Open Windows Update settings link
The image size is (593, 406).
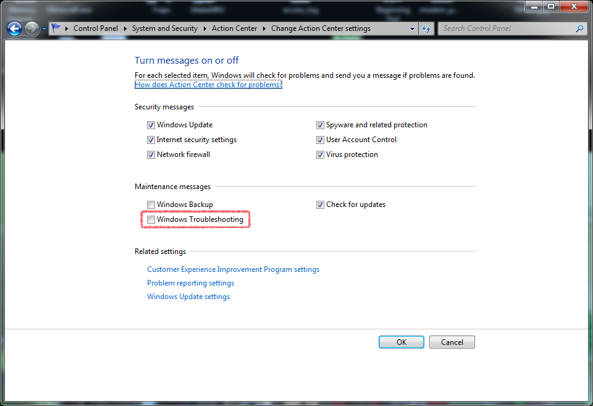tap(188, 297)
